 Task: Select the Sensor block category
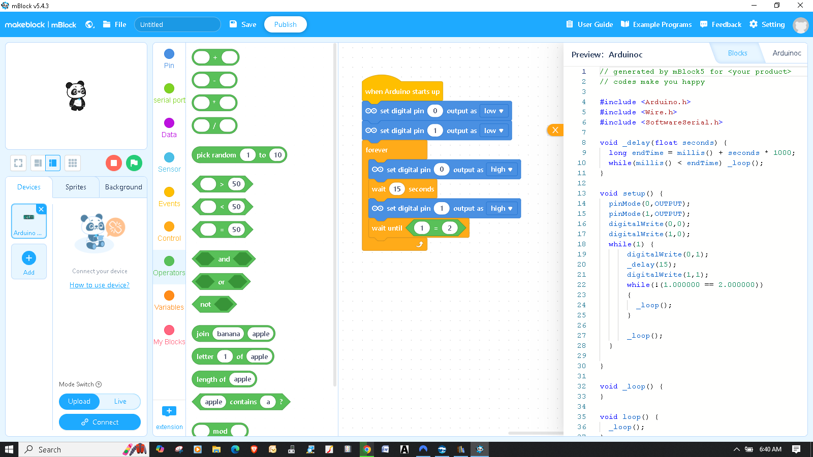coord(169,162)
